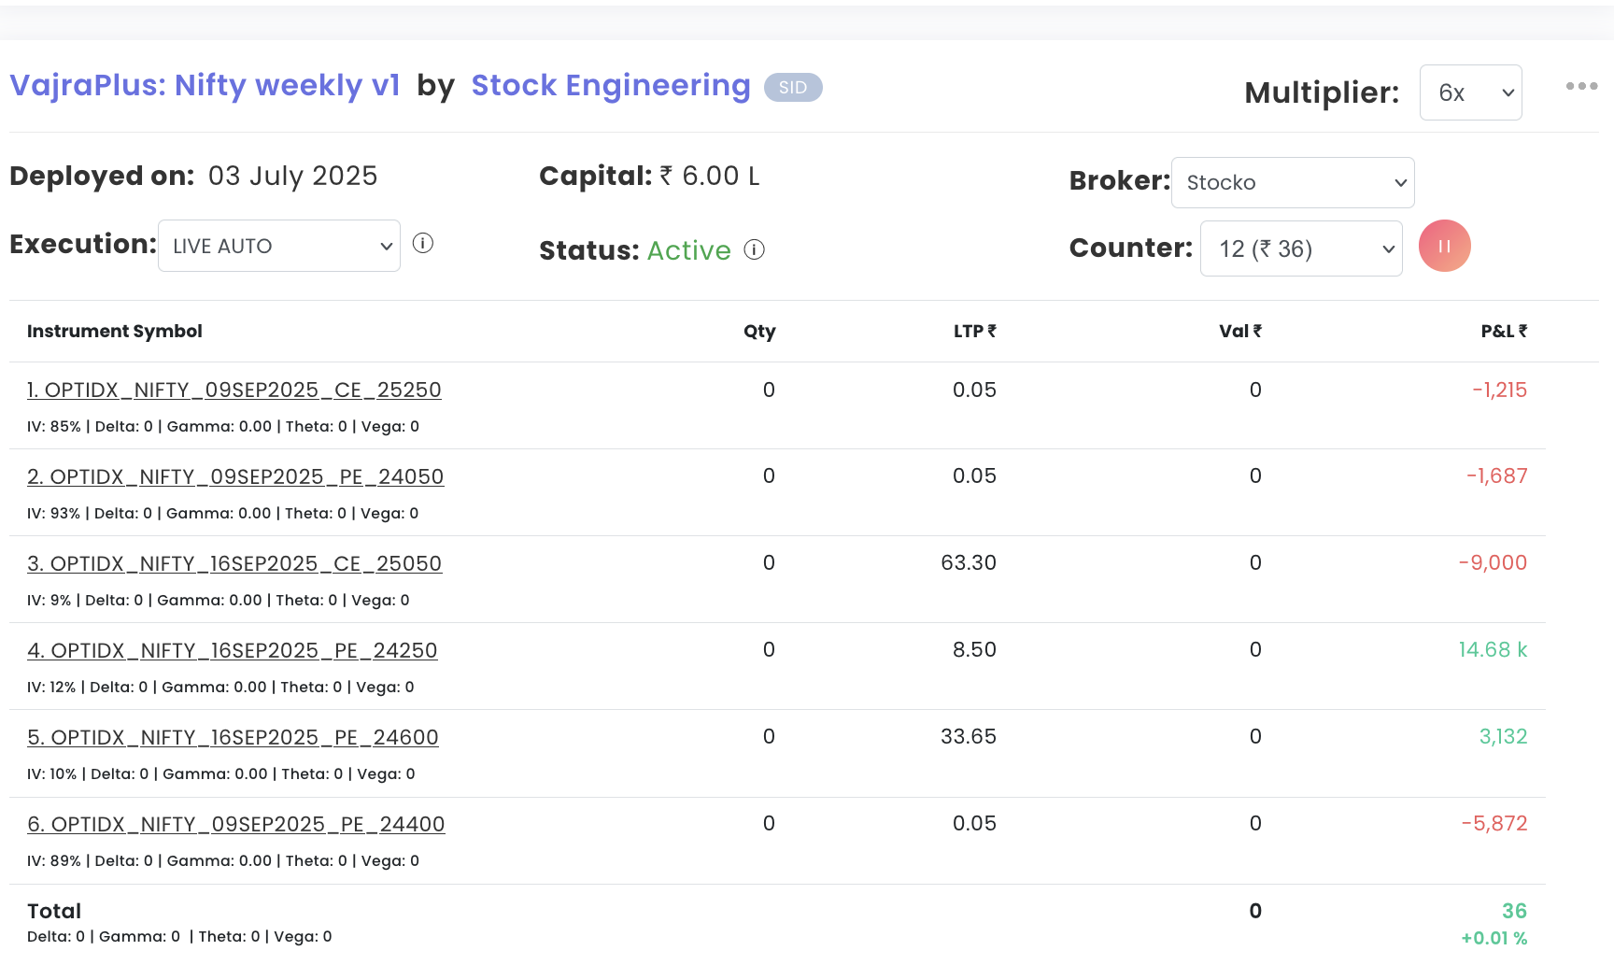Screen dimensions: 1614x979
Task: Open the three-dots more options menu
Action: point(1581,86)
